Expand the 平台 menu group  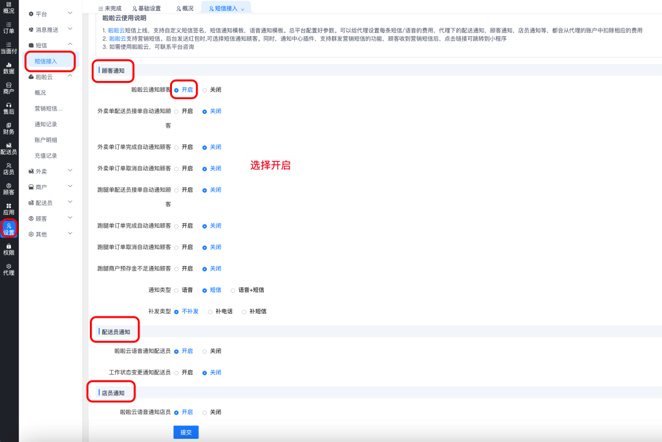click(52, 14)
